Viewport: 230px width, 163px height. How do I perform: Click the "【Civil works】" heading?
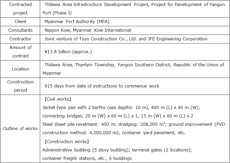[58, 99]
